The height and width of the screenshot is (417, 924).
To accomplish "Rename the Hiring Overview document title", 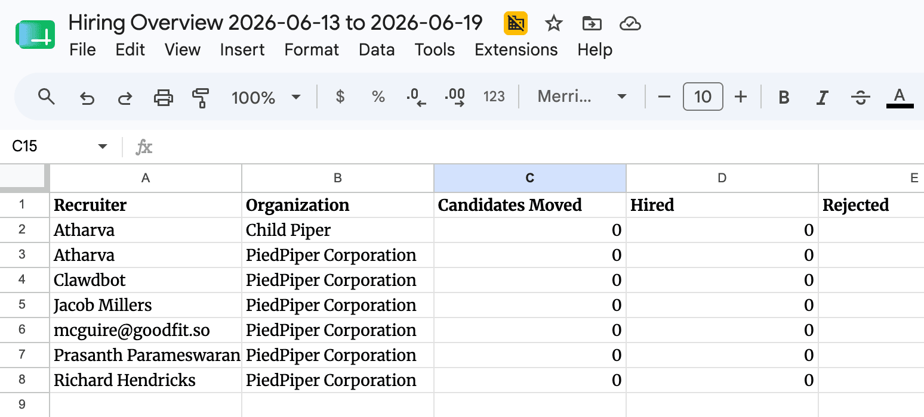I will (275, 23).
